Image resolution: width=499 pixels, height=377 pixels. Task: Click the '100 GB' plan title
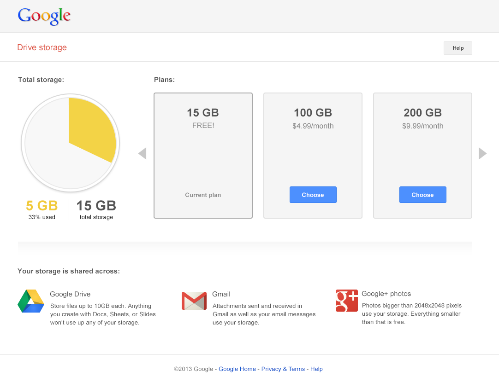(313, 113)
